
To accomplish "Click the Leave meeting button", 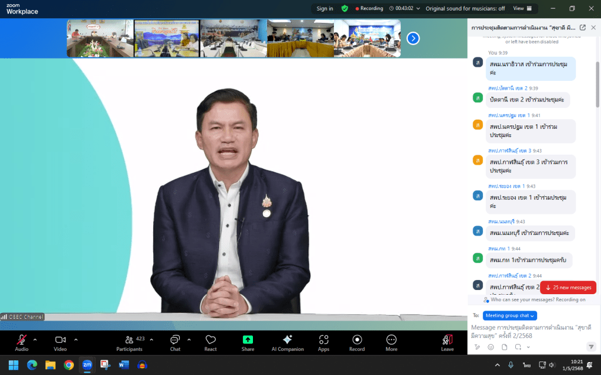I will 447,343.
